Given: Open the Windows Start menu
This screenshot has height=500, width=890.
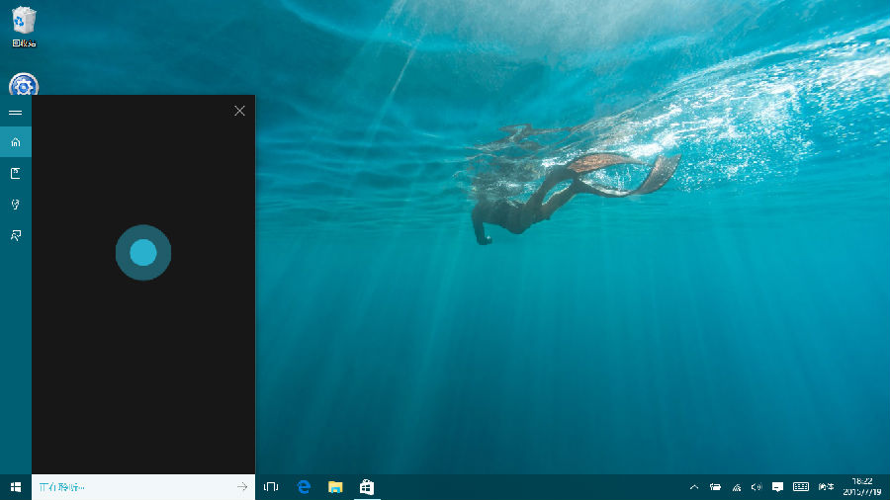Looking at the screenshot, I should coord(15,487).
